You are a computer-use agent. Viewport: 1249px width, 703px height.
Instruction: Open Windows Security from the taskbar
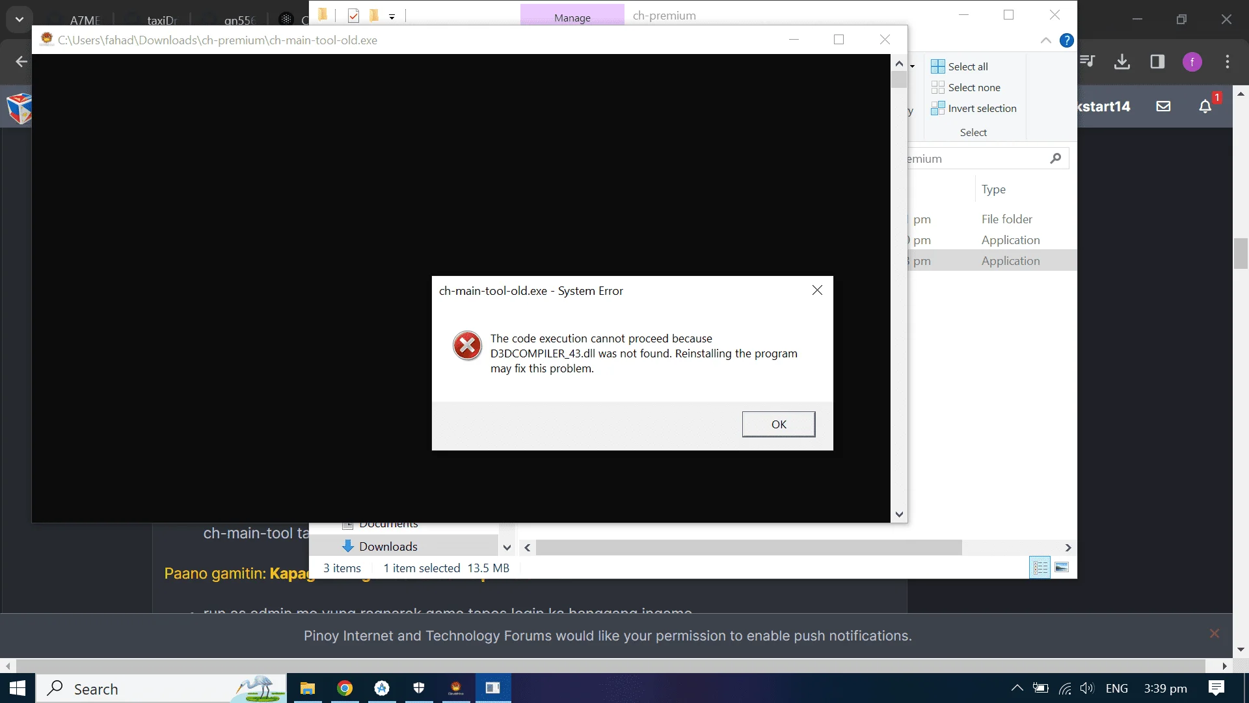point(419,688)
